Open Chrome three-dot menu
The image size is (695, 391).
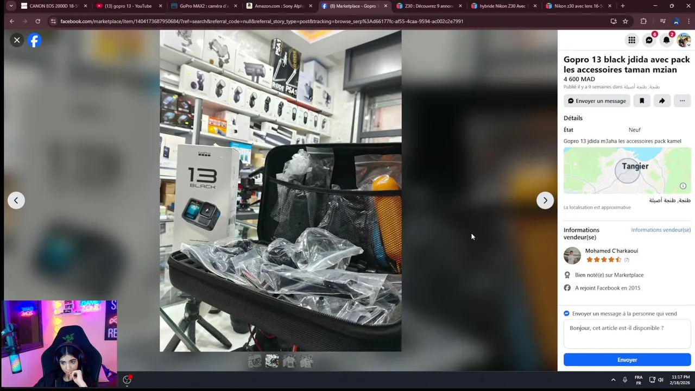(688, 21)
